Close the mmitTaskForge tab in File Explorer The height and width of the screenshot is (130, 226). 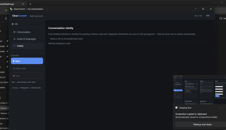click(23, 4)
